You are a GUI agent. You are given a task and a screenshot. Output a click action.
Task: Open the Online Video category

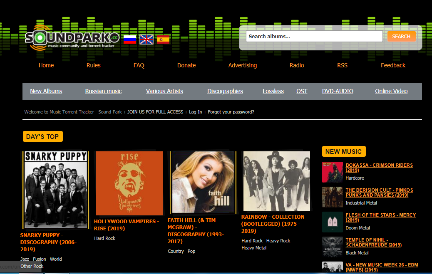pos(391,91)
